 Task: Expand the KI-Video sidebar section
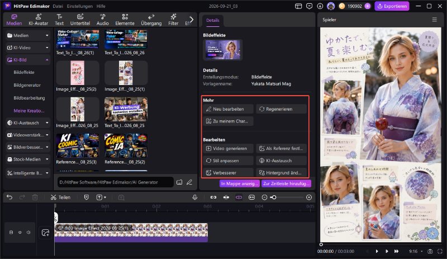(x=27, y=48)
